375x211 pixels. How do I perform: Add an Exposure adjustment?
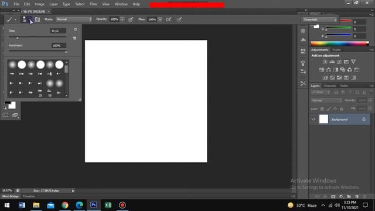[x=346, y=62]
